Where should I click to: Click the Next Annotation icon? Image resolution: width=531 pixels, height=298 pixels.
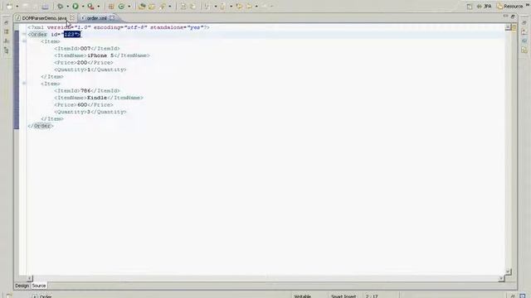click(207, 7)
